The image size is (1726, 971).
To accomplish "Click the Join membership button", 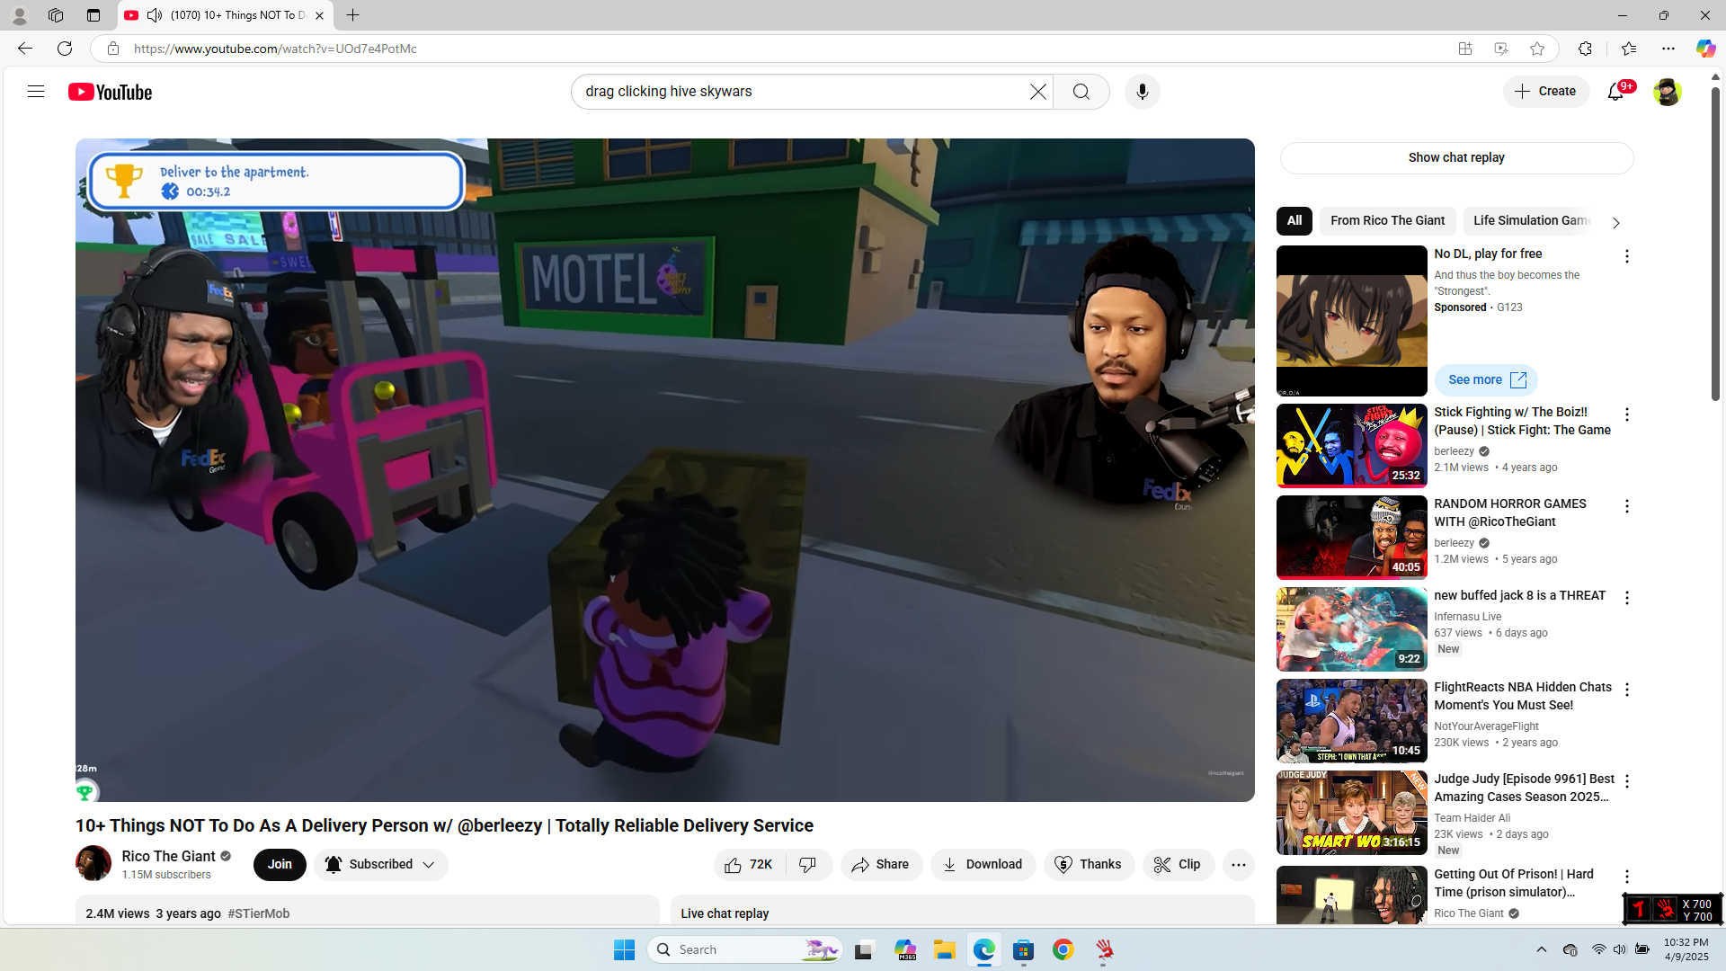I will pyautogui.click(x=280, y=864).
